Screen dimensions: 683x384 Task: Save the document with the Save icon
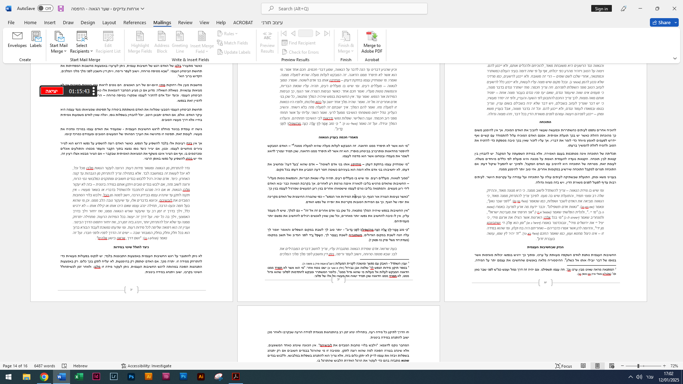tap(61, 8)
